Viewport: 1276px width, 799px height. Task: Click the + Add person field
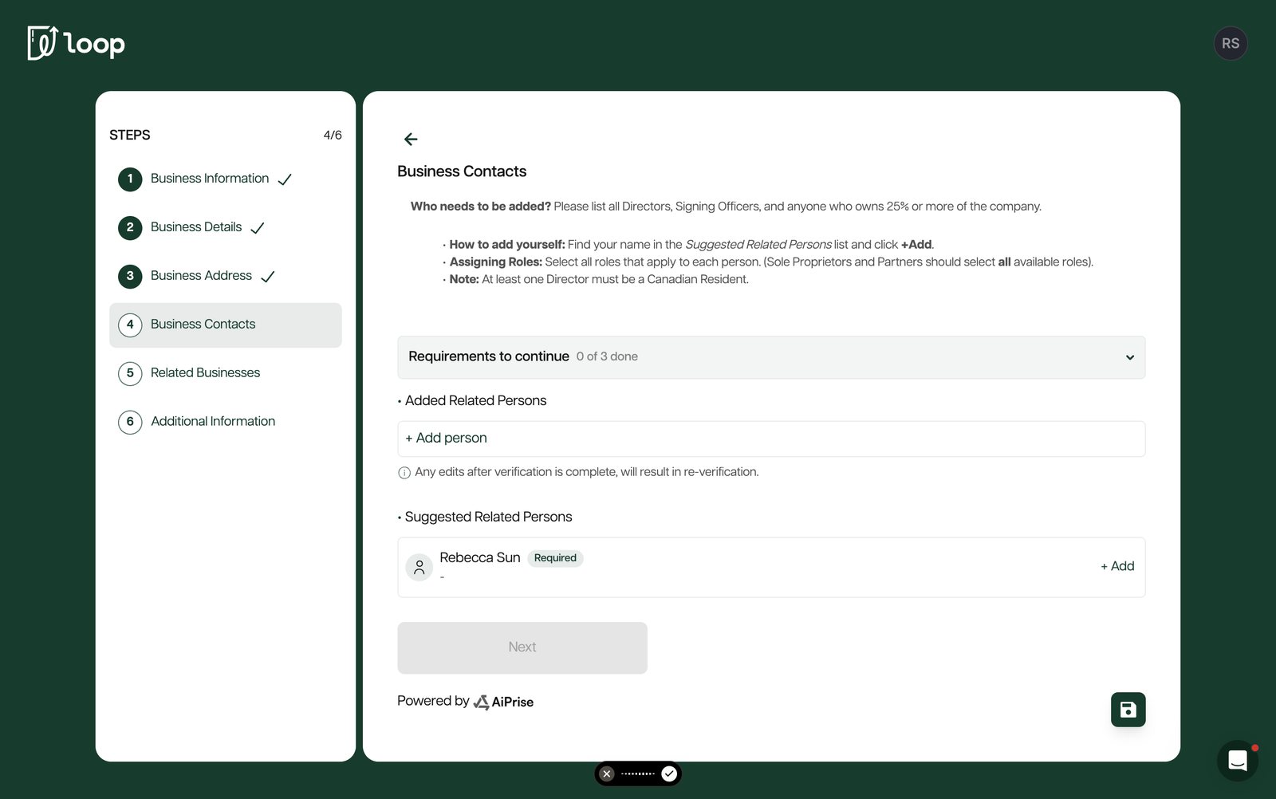click(x=771, y=439)
